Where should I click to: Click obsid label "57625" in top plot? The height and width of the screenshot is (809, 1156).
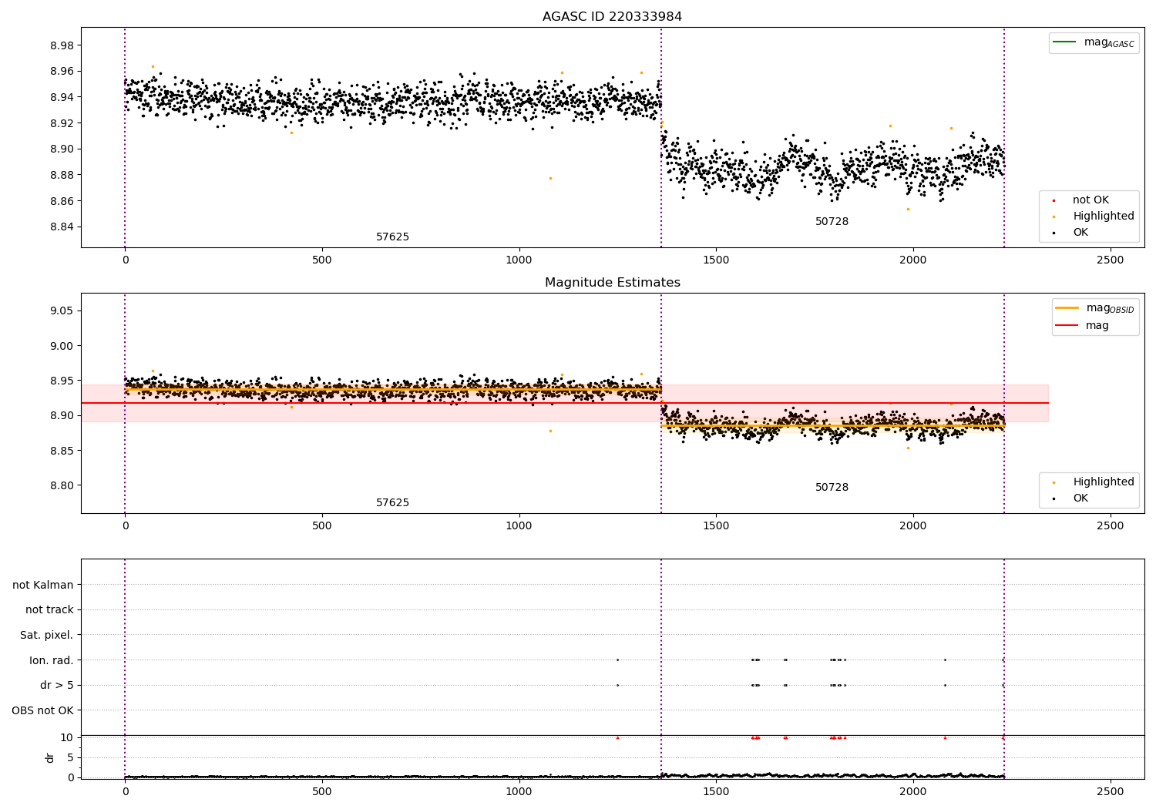[x=392, y=237]
